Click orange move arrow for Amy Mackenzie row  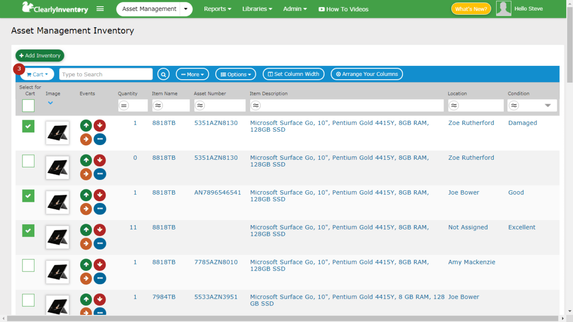[x=86, y=279]
